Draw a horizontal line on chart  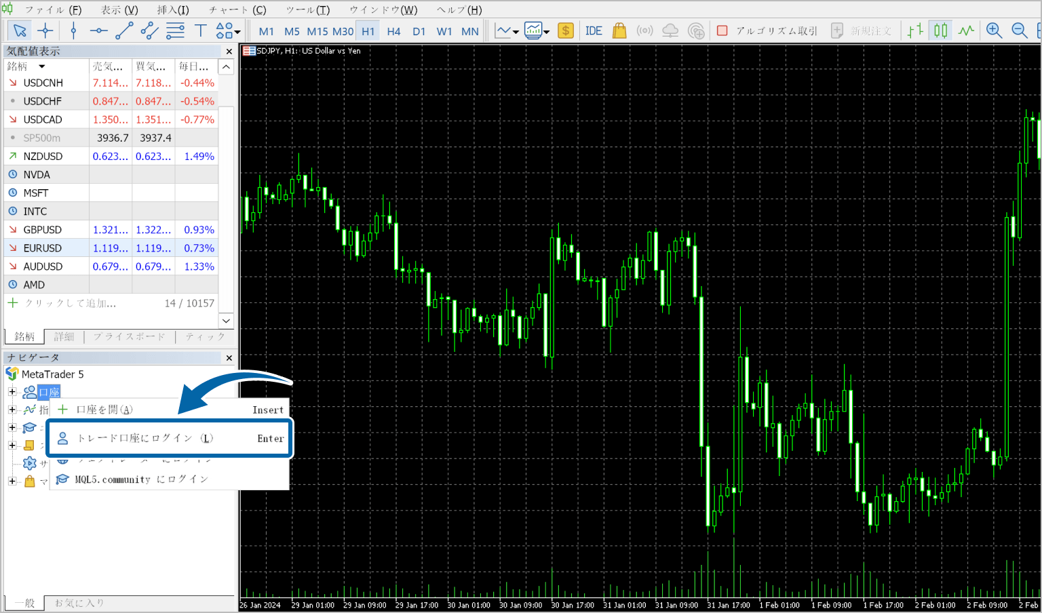pyautogui.click(x=98, y=31)
